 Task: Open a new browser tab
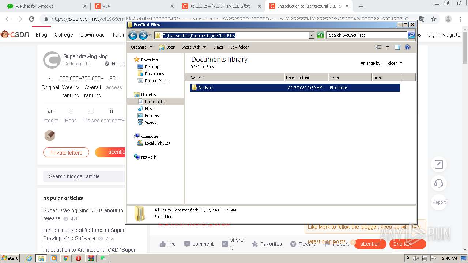point(361,6)
